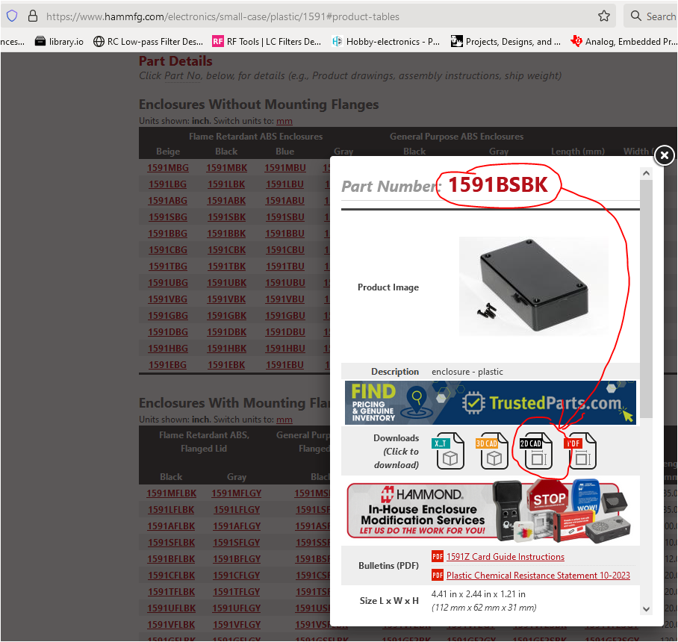This screenshot has height=642, width=678.
Task: Open part 1591TBU details
Action: (285, 267)
